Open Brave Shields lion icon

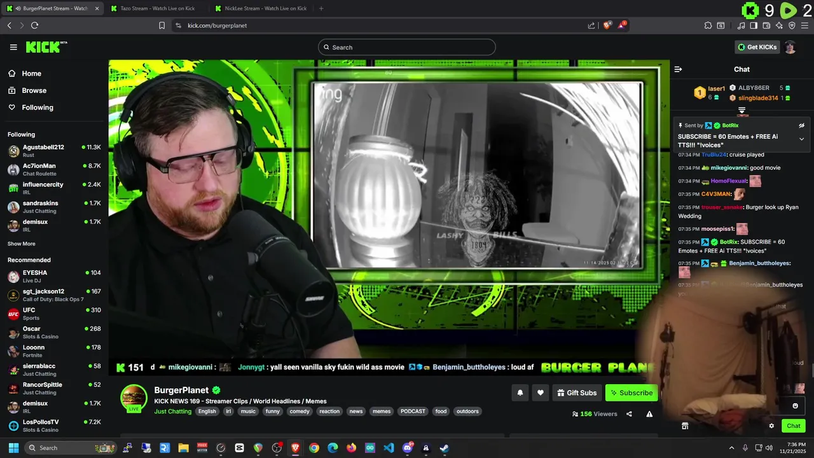607,25
